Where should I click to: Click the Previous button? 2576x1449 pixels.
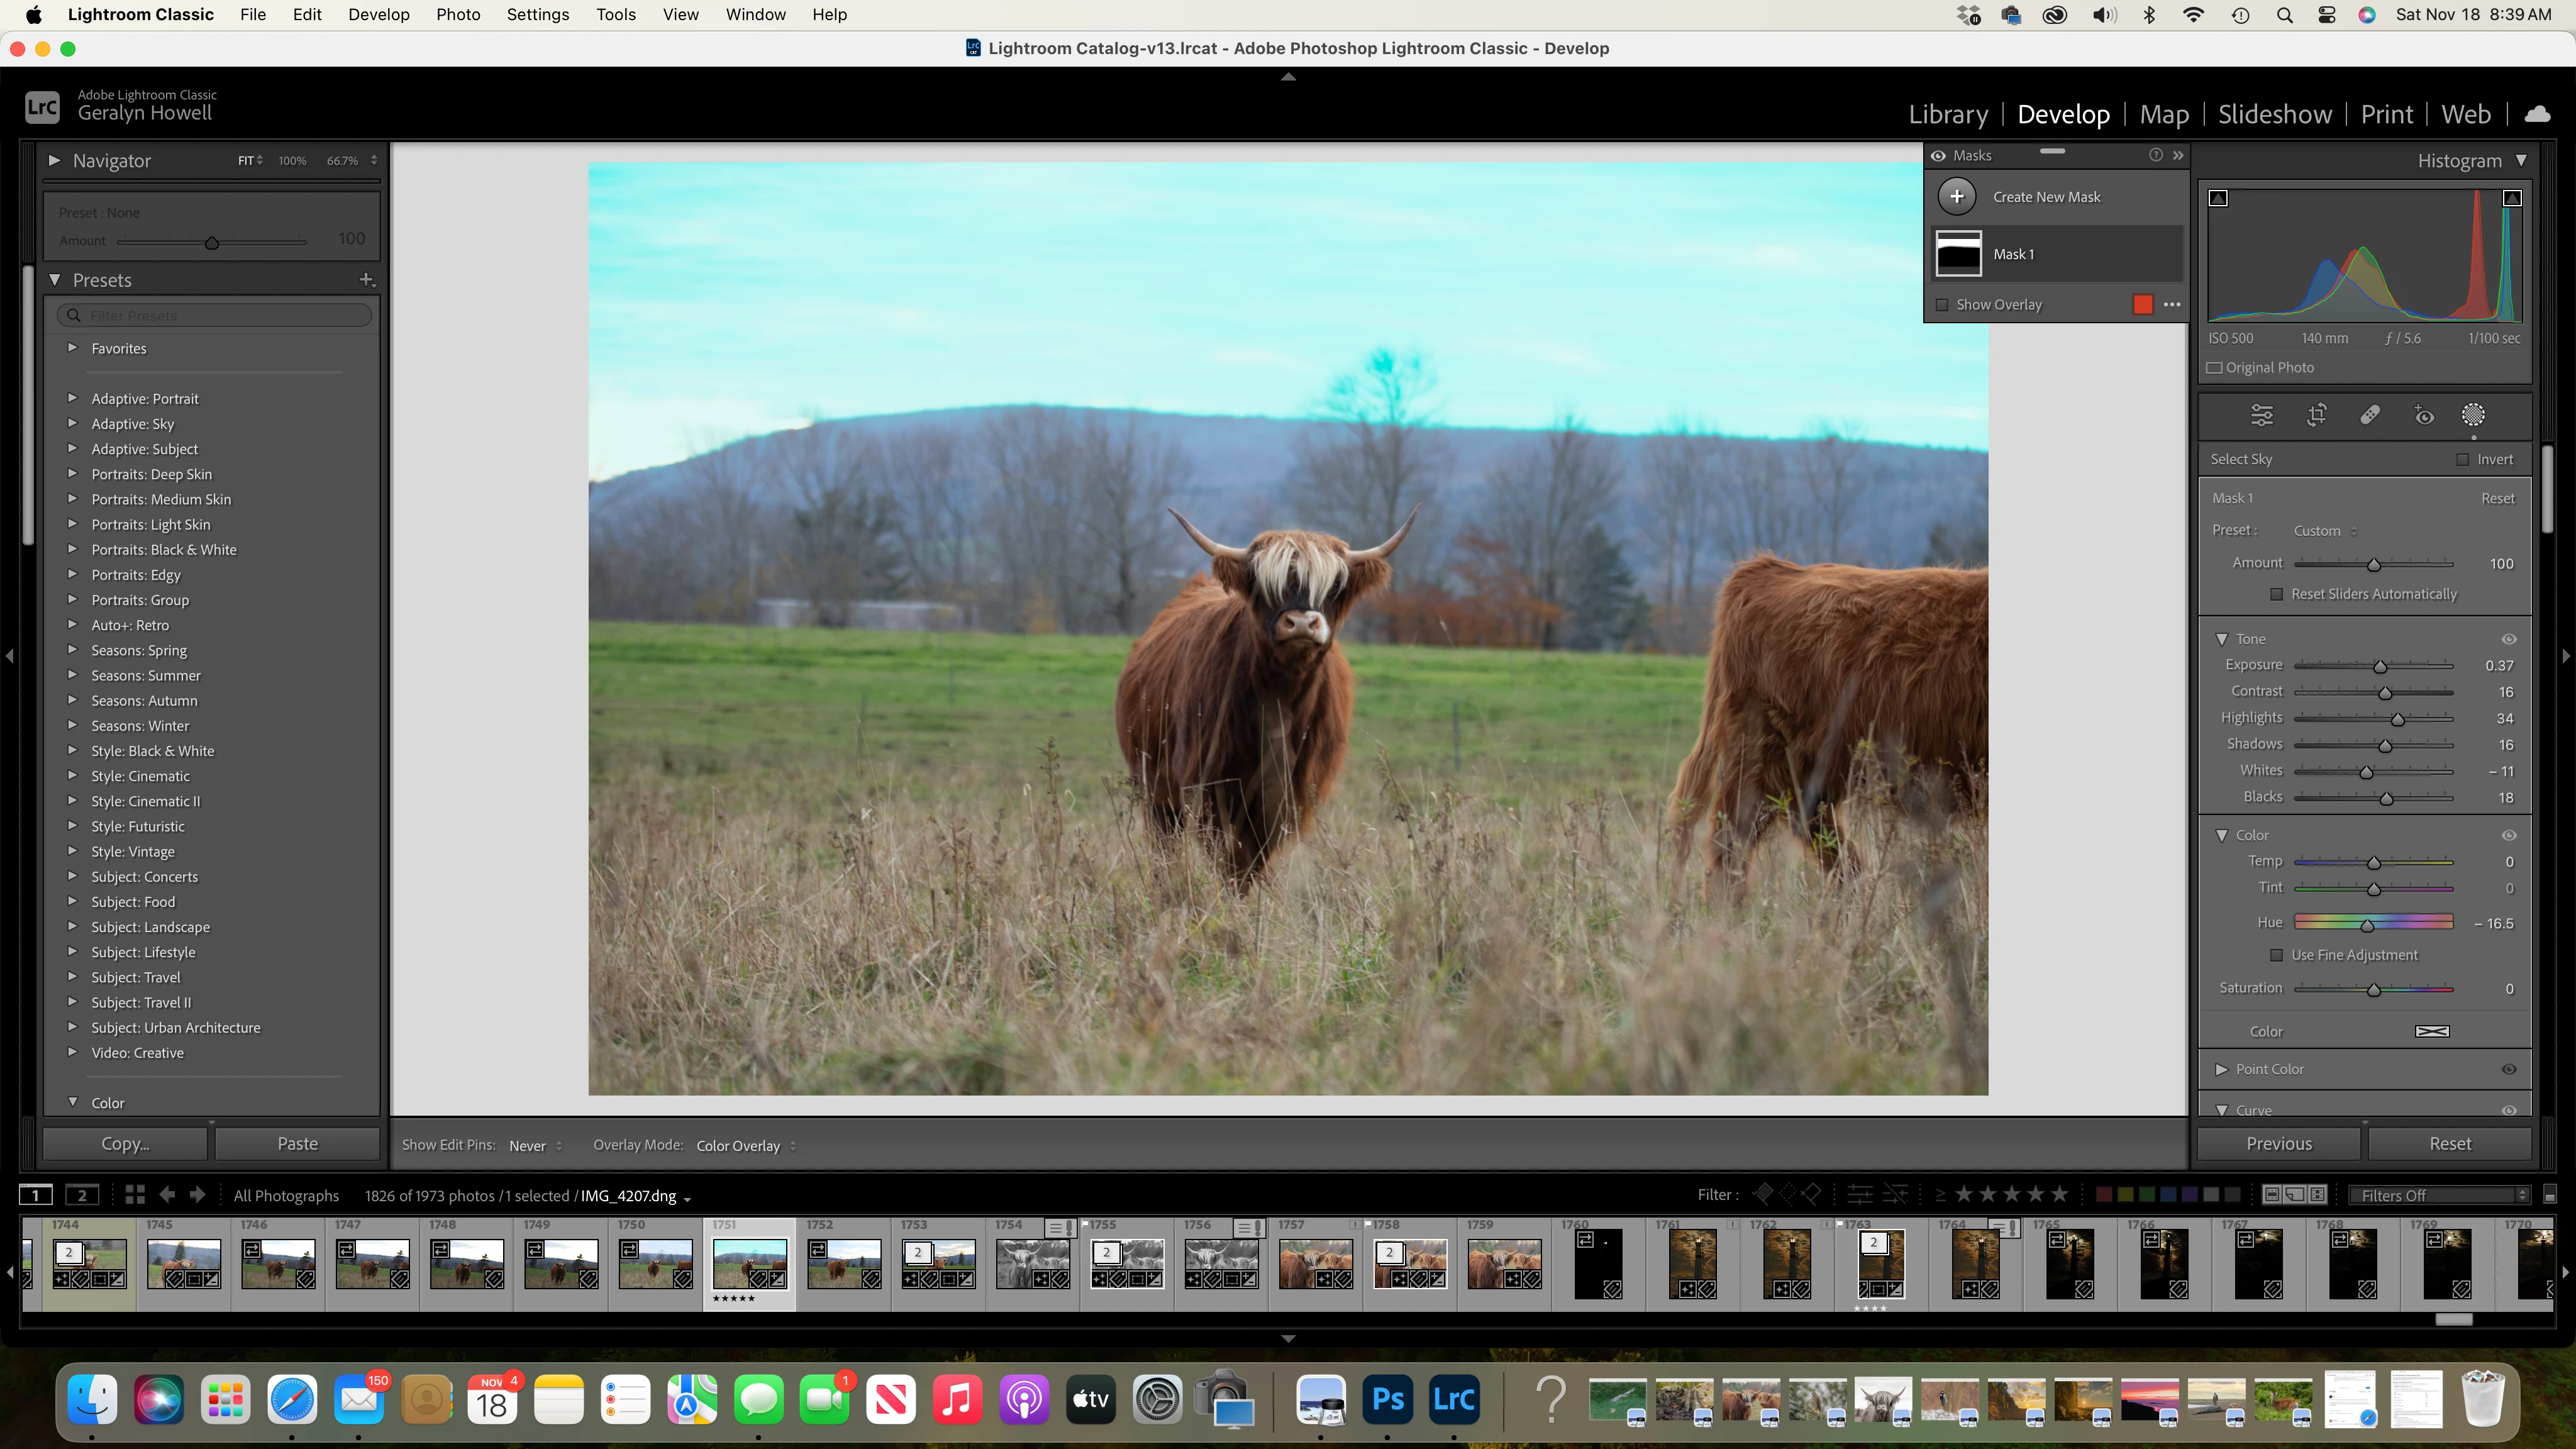click(x=2279, y=1144)
